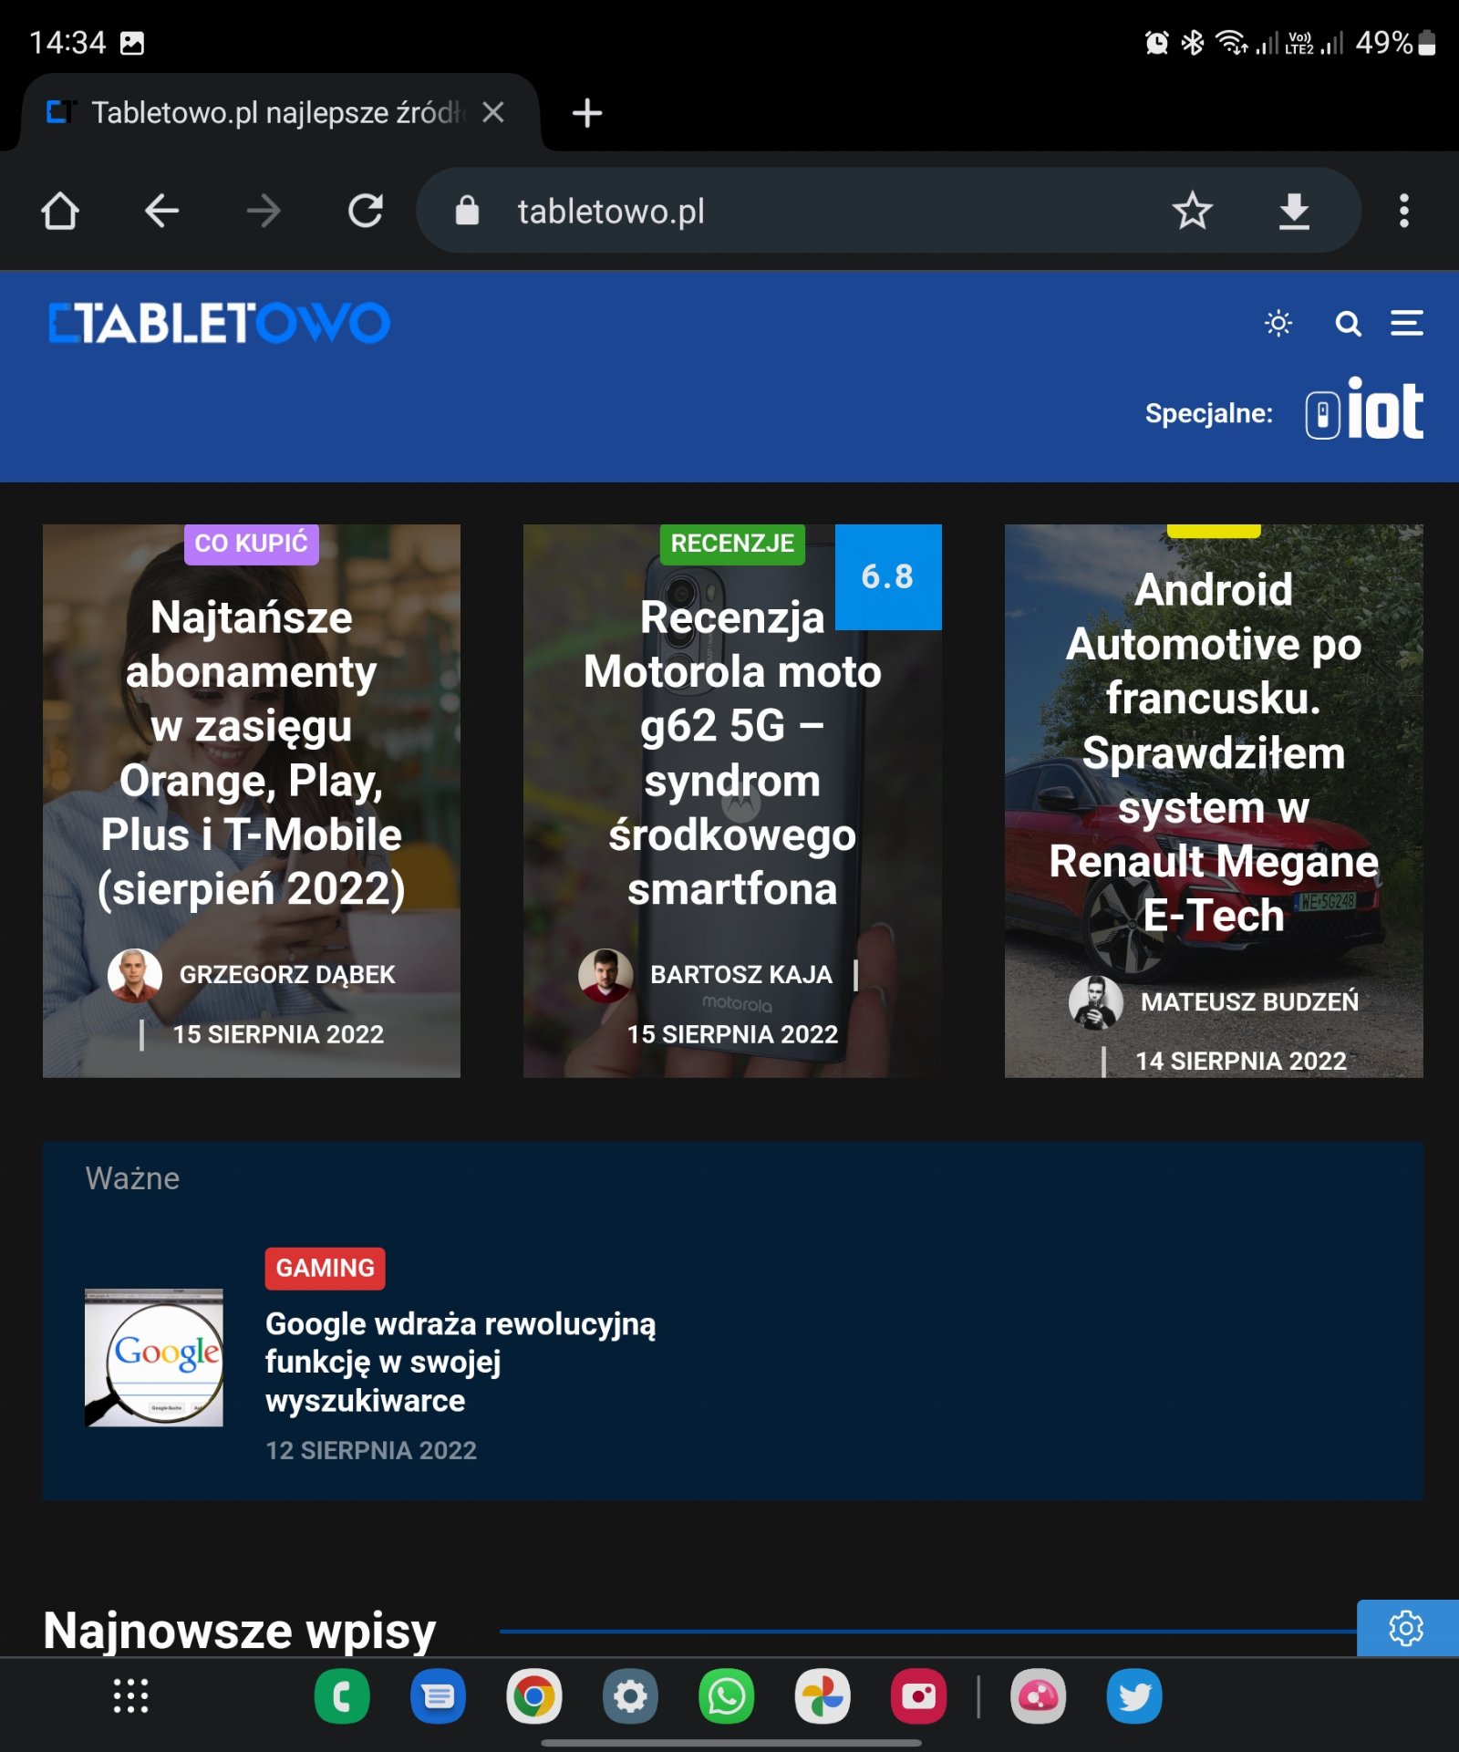Screen dimensions: 1459x1752
Task: Go back with the back arrow
Action: pyautogui.click(x=161, y=211)
